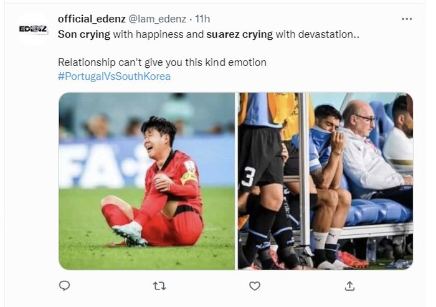Click the bold 'suarez crying' text

(239, 35)
